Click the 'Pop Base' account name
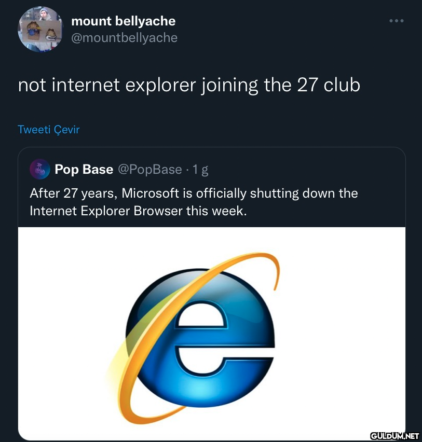 coord(84,169)
